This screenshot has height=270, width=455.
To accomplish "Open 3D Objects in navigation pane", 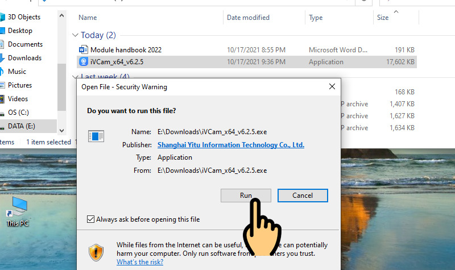I will click(x=23, y=17).
